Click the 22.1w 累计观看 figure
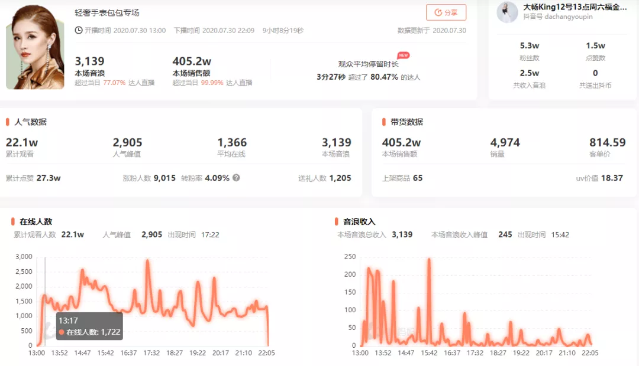 coord(22,143)
